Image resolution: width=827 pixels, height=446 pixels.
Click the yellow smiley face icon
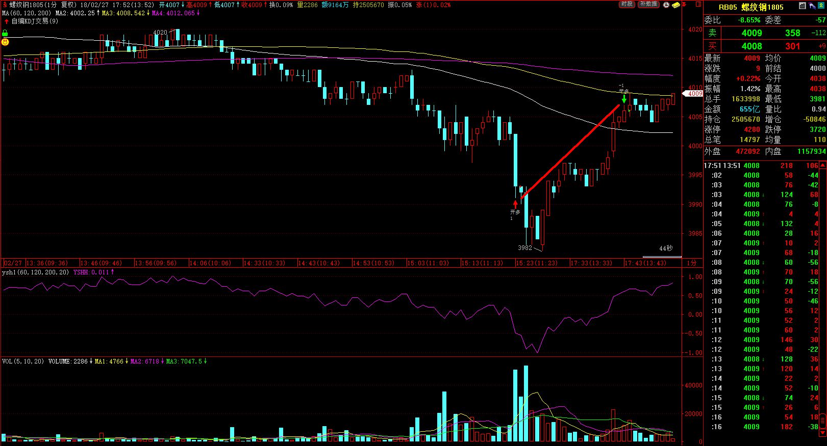tap(5, 42)
